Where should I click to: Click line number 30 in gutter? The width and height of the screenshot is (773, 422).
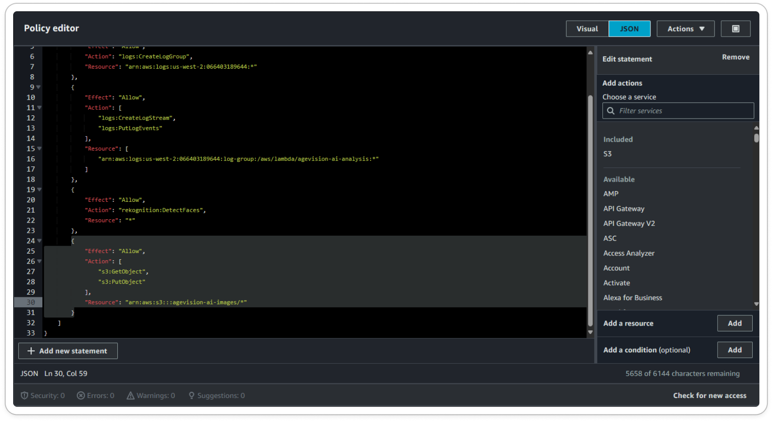[31, 303]
